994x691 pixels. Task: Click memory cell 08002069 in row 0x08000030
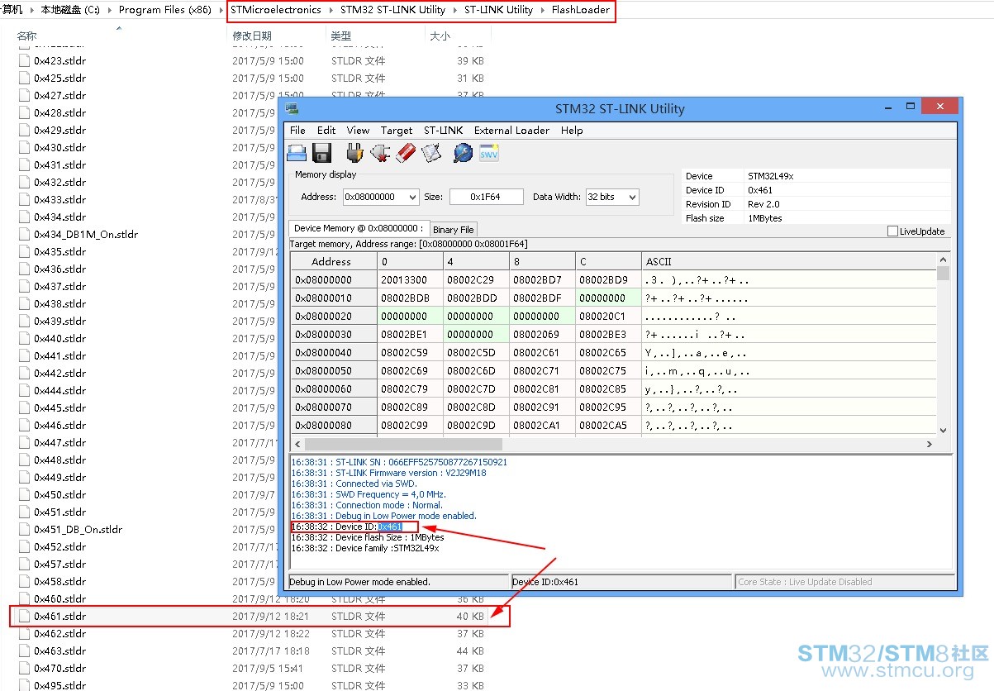tap(543, 335)
